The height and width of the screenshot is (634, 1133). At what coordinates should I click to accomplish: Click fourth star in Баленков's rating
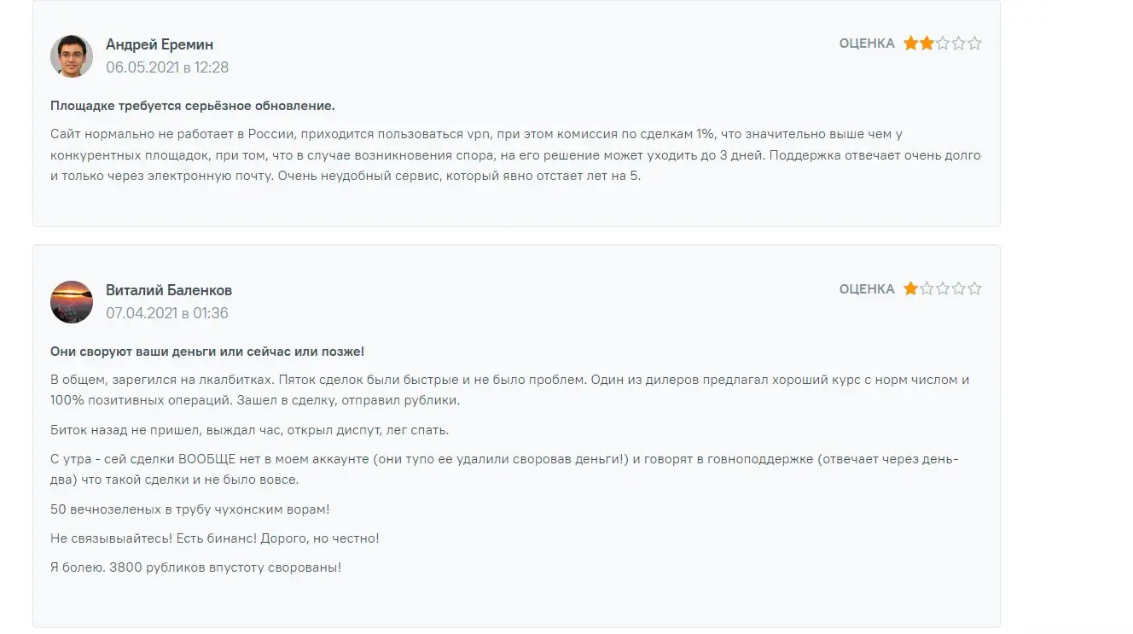point(958,288)
